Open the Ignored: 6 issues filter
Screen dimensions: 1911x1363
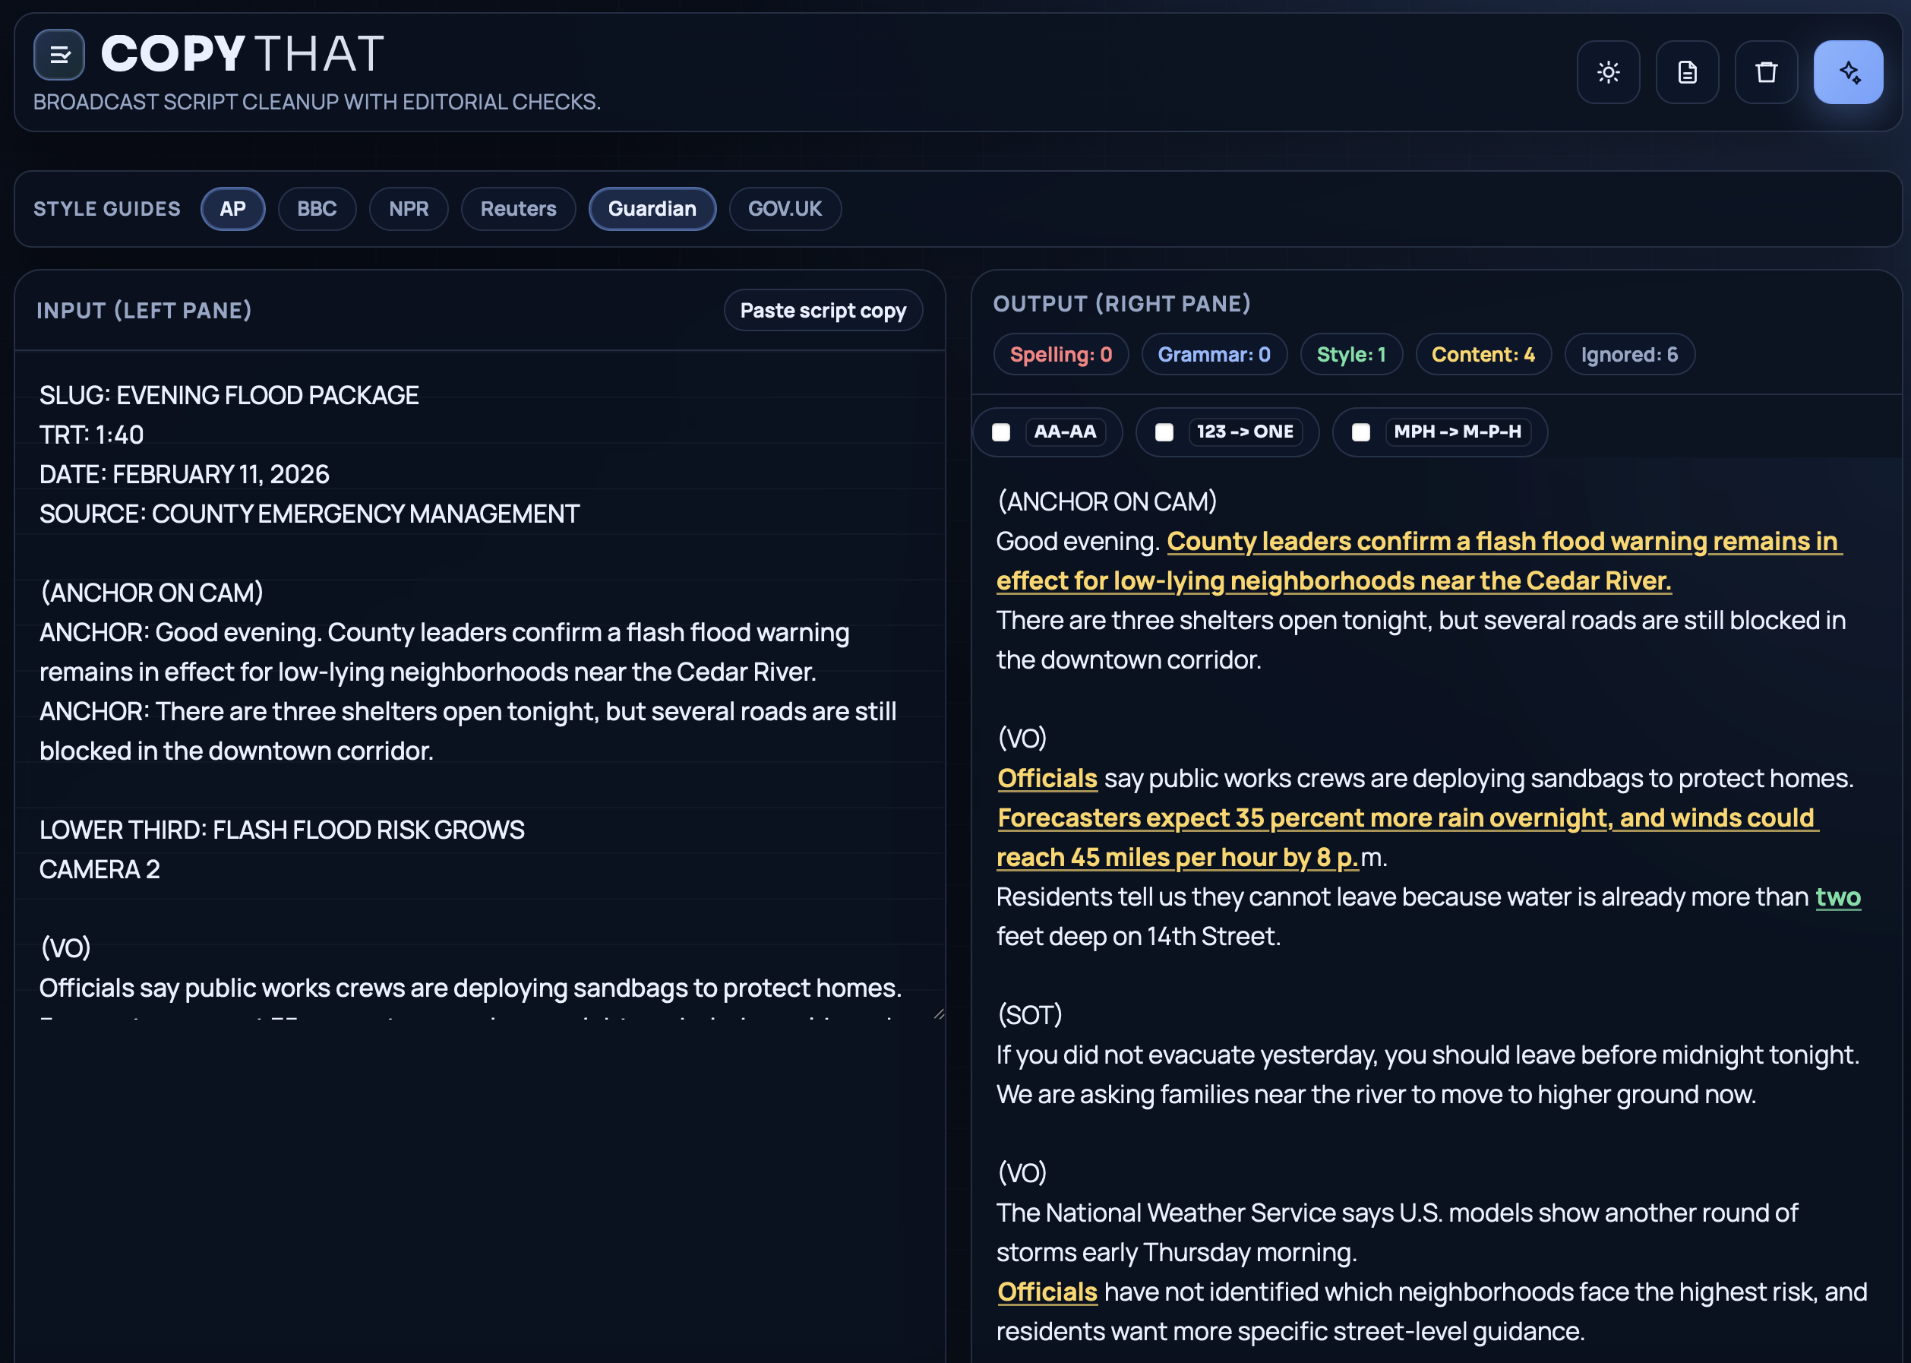[1628, 354]
